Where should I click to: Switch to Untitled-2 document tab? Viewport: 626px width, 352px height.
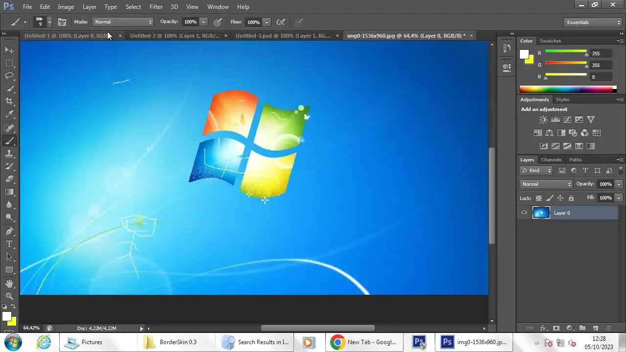point(175,36)
